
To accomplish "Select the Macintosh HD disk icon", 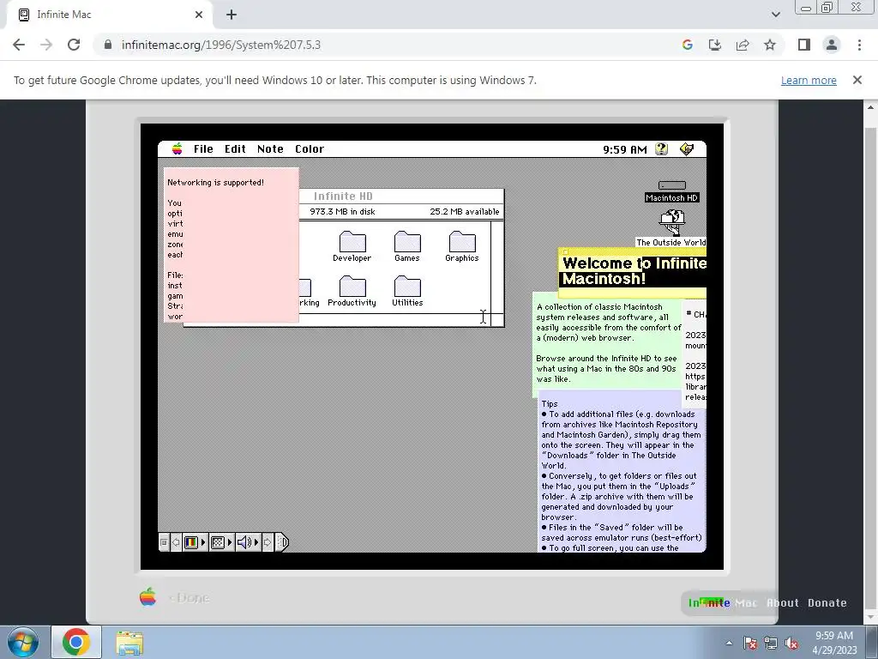I will click(672, 191).
